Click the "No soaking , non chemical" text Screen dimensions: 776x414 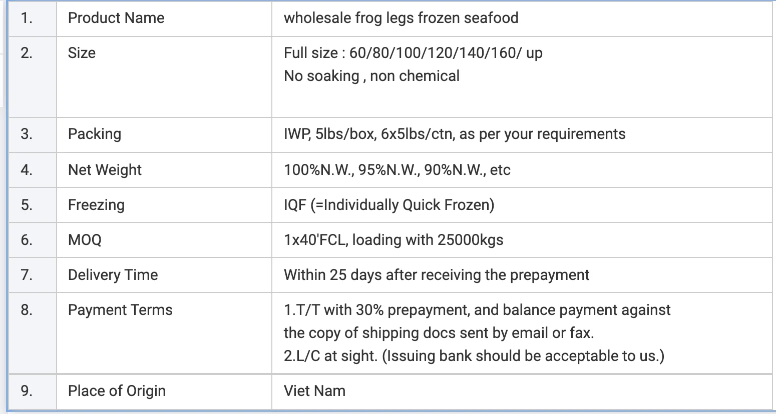[x=371, y=76]
